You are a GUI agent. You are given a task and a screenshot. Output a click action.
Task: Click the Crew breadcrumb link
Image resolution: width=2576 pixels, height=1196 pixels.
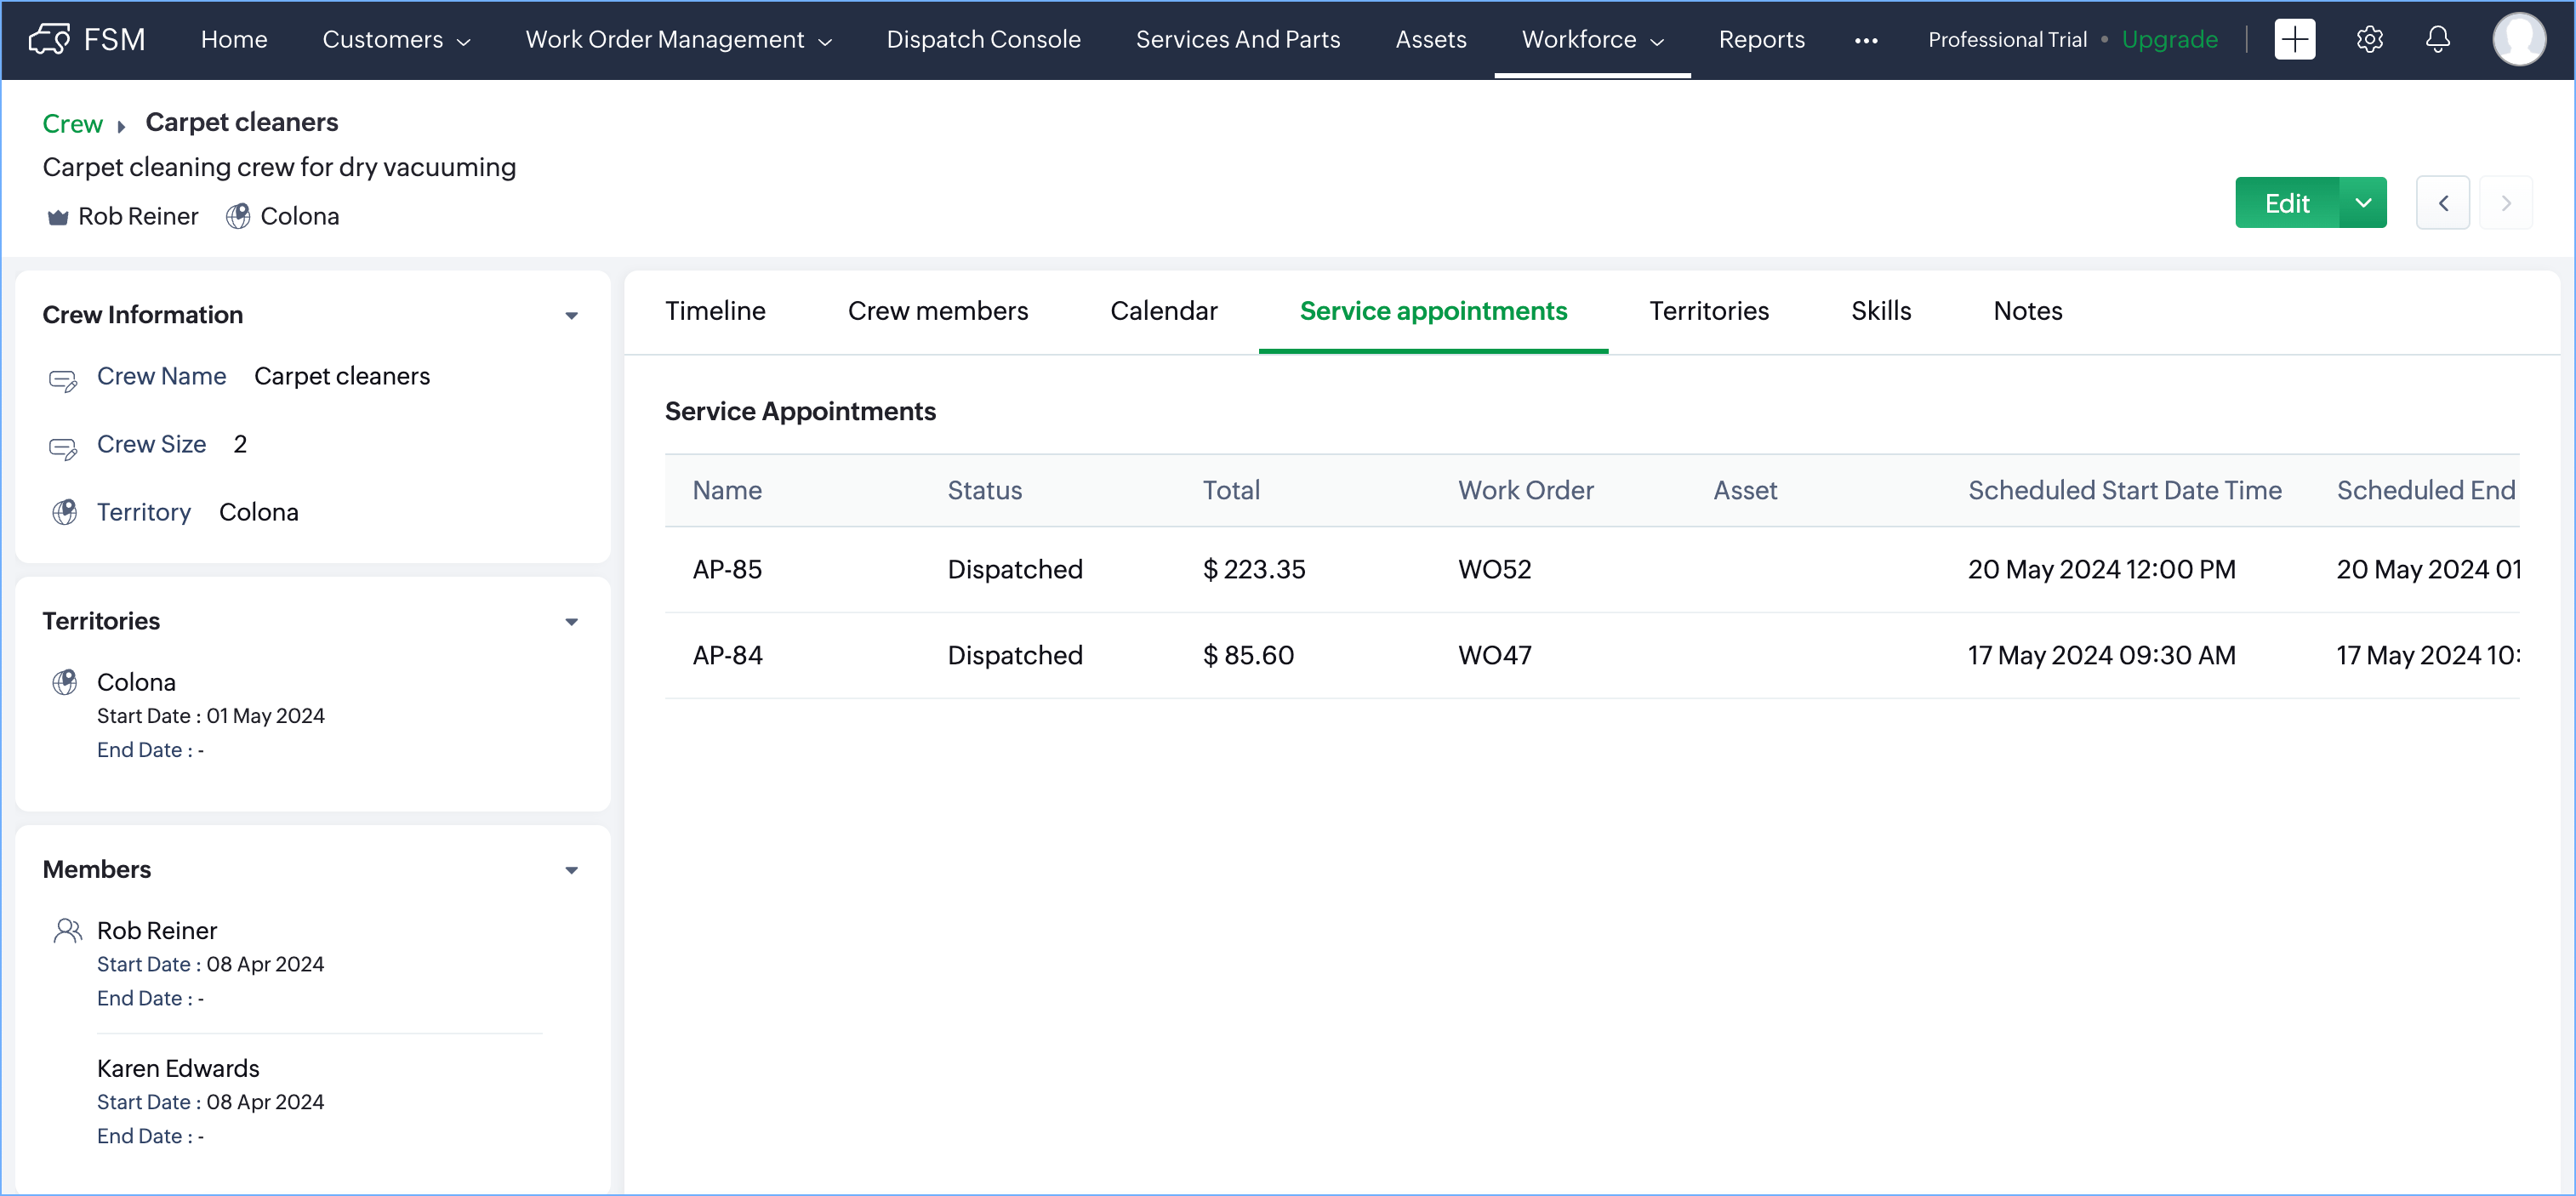[x=72, y=123]
